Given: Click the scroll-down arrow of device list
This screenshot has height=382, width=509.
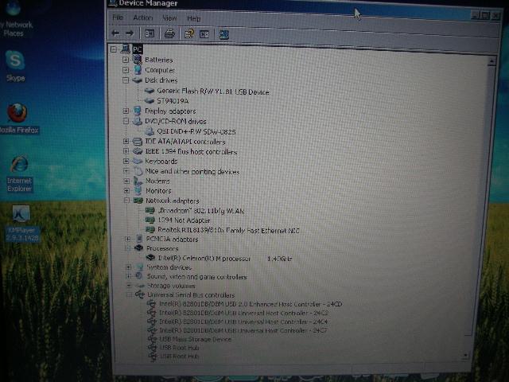Looking at the screenshot, I should (465, 357).
